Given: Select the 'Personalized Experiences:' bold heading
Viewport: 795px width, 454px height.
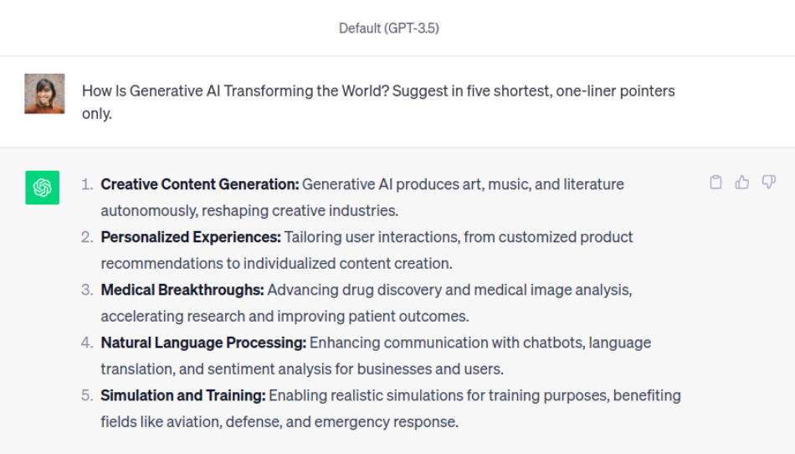Looking at the screenshot, I should (191, 237).
